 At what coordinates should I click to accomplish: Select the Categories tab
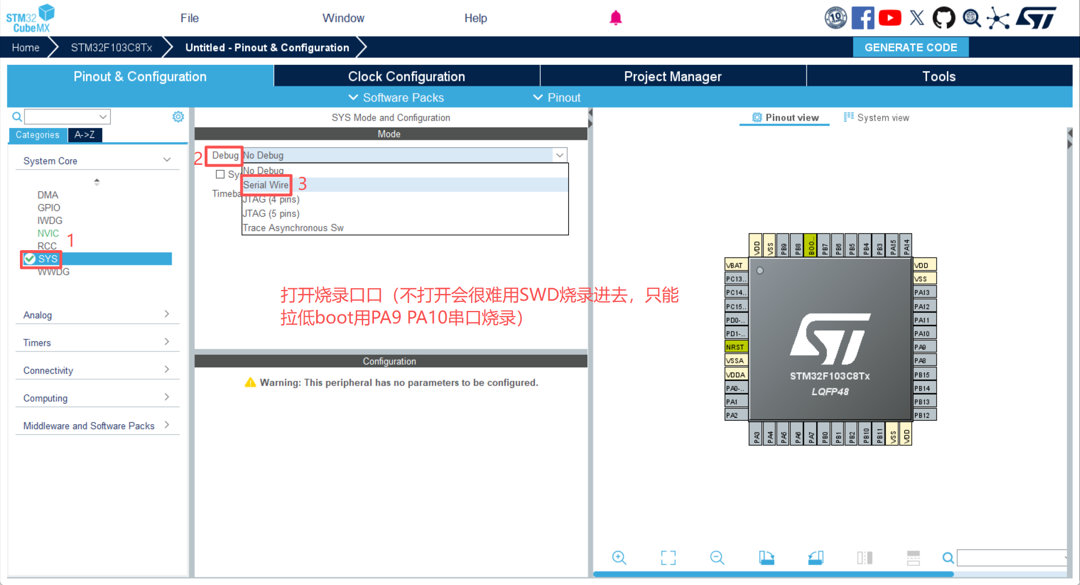pos(38,135)
